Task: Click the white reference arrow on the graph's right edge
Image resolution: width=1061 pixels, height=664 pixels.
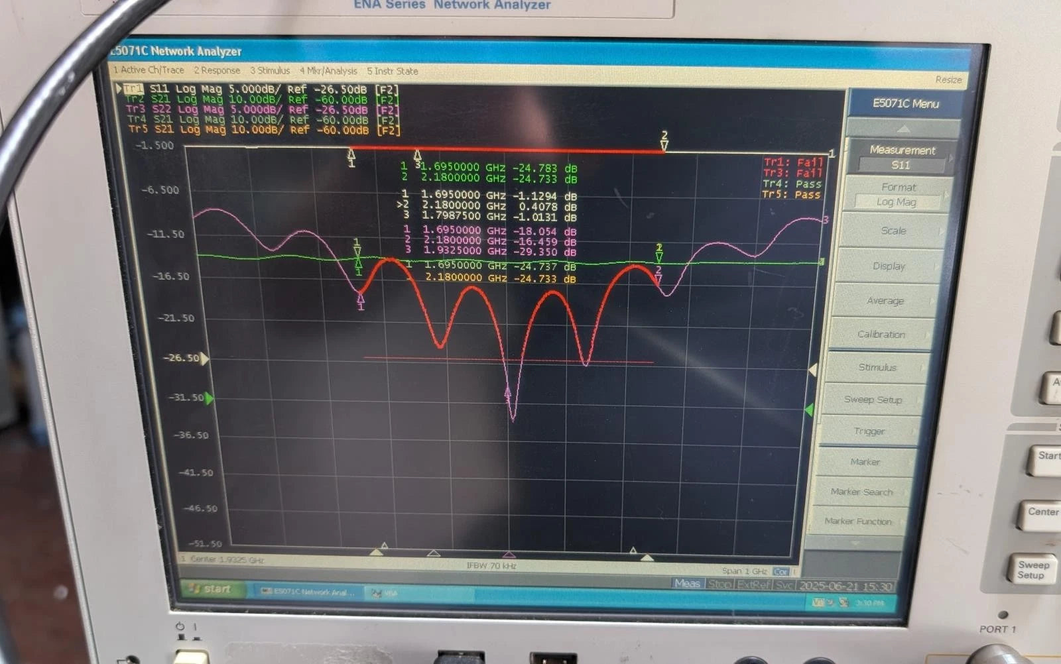Action: (x=813, y=369)
